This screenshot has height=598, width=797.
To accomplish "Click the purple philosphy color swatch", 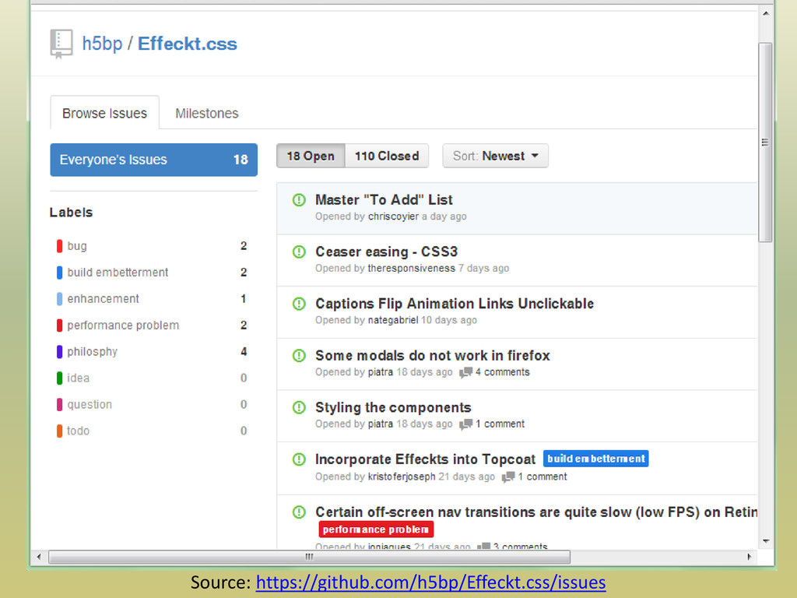I will 59,352.
